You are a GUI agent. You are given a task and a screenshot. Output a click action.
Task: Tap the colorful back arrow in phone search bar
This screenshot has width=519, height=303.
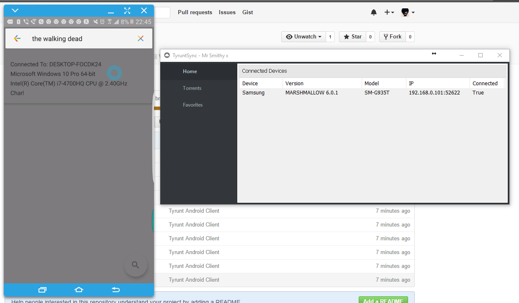[x=17, y=38]
